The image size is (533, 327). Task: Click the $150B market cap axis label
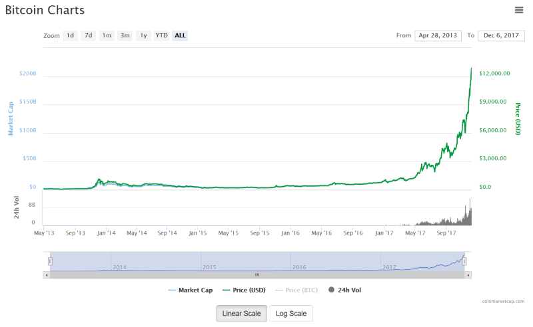(28, 102)
